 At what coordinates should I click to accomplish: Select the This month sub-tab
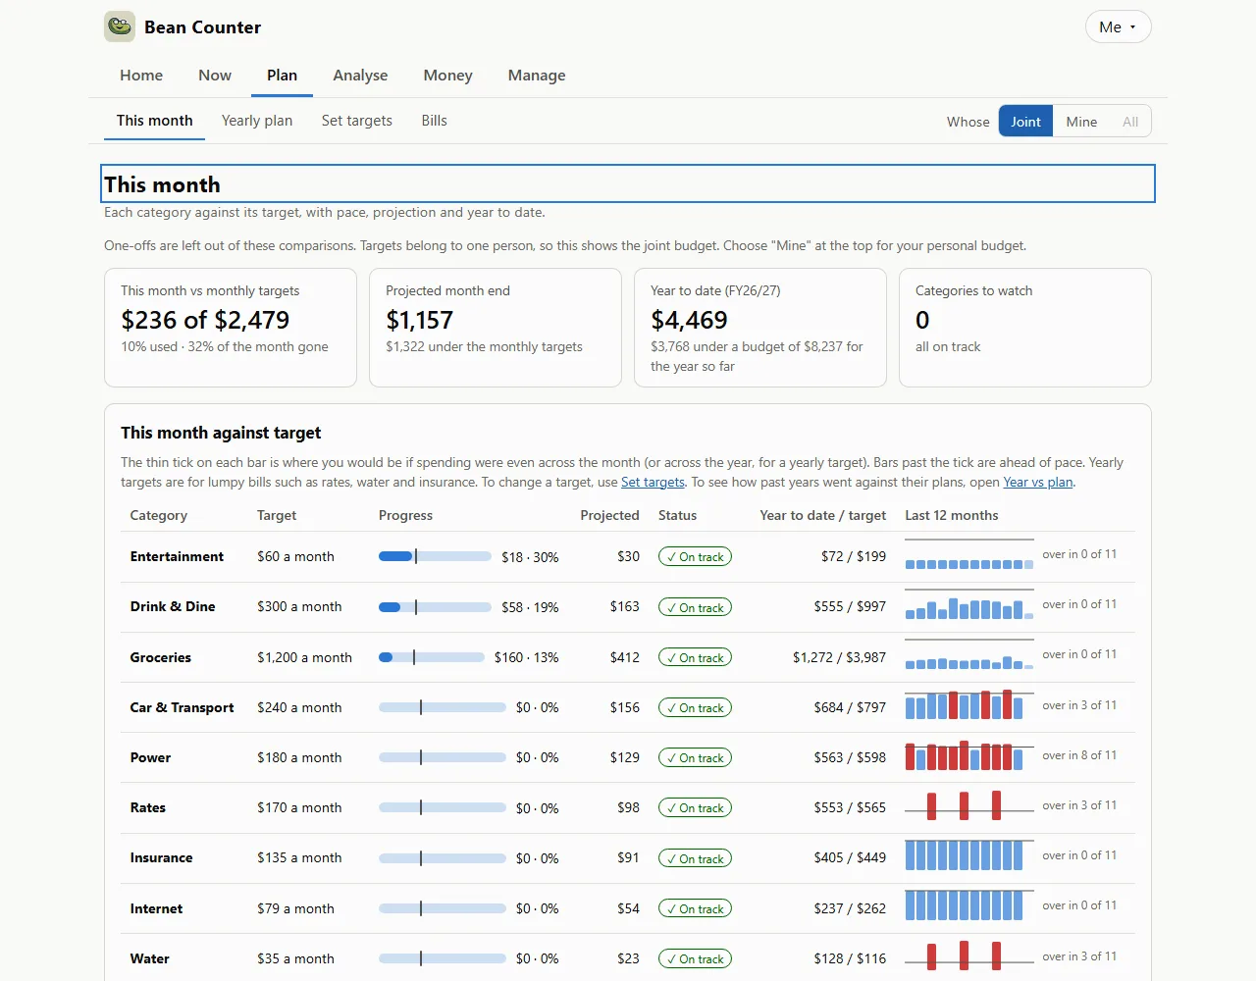point(154,121)
